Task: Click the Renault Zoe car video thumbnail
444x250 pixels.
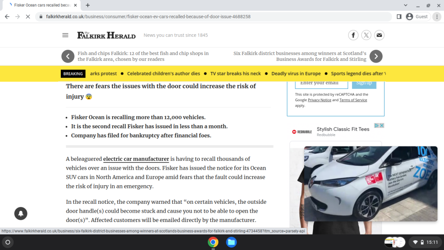Action: [371, 184]
